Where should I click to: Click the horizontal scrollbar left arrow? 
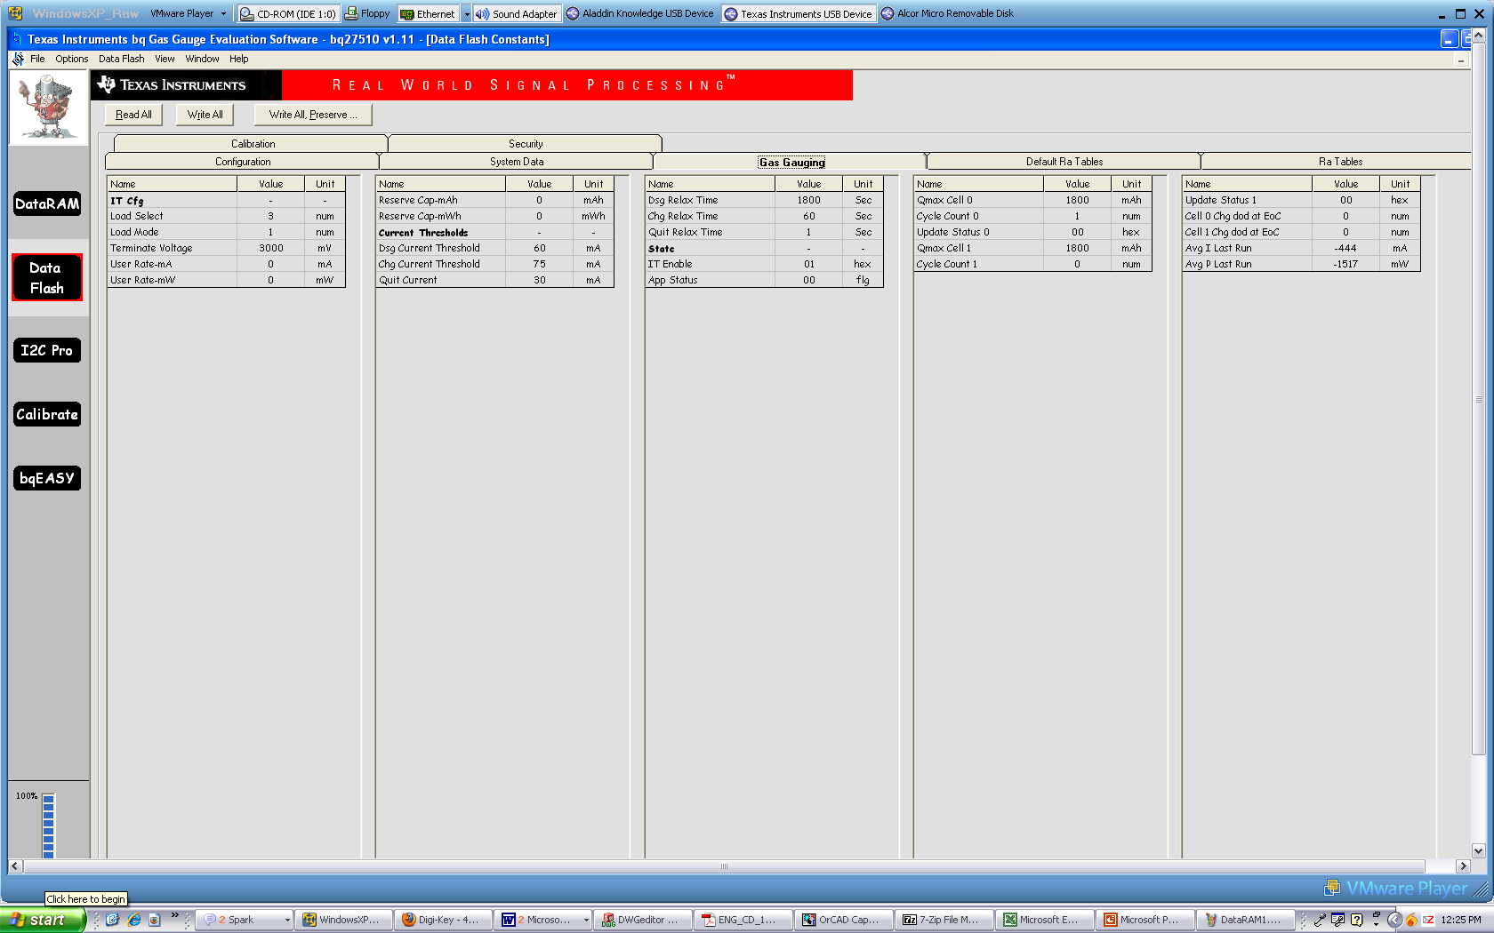point(15,865)
